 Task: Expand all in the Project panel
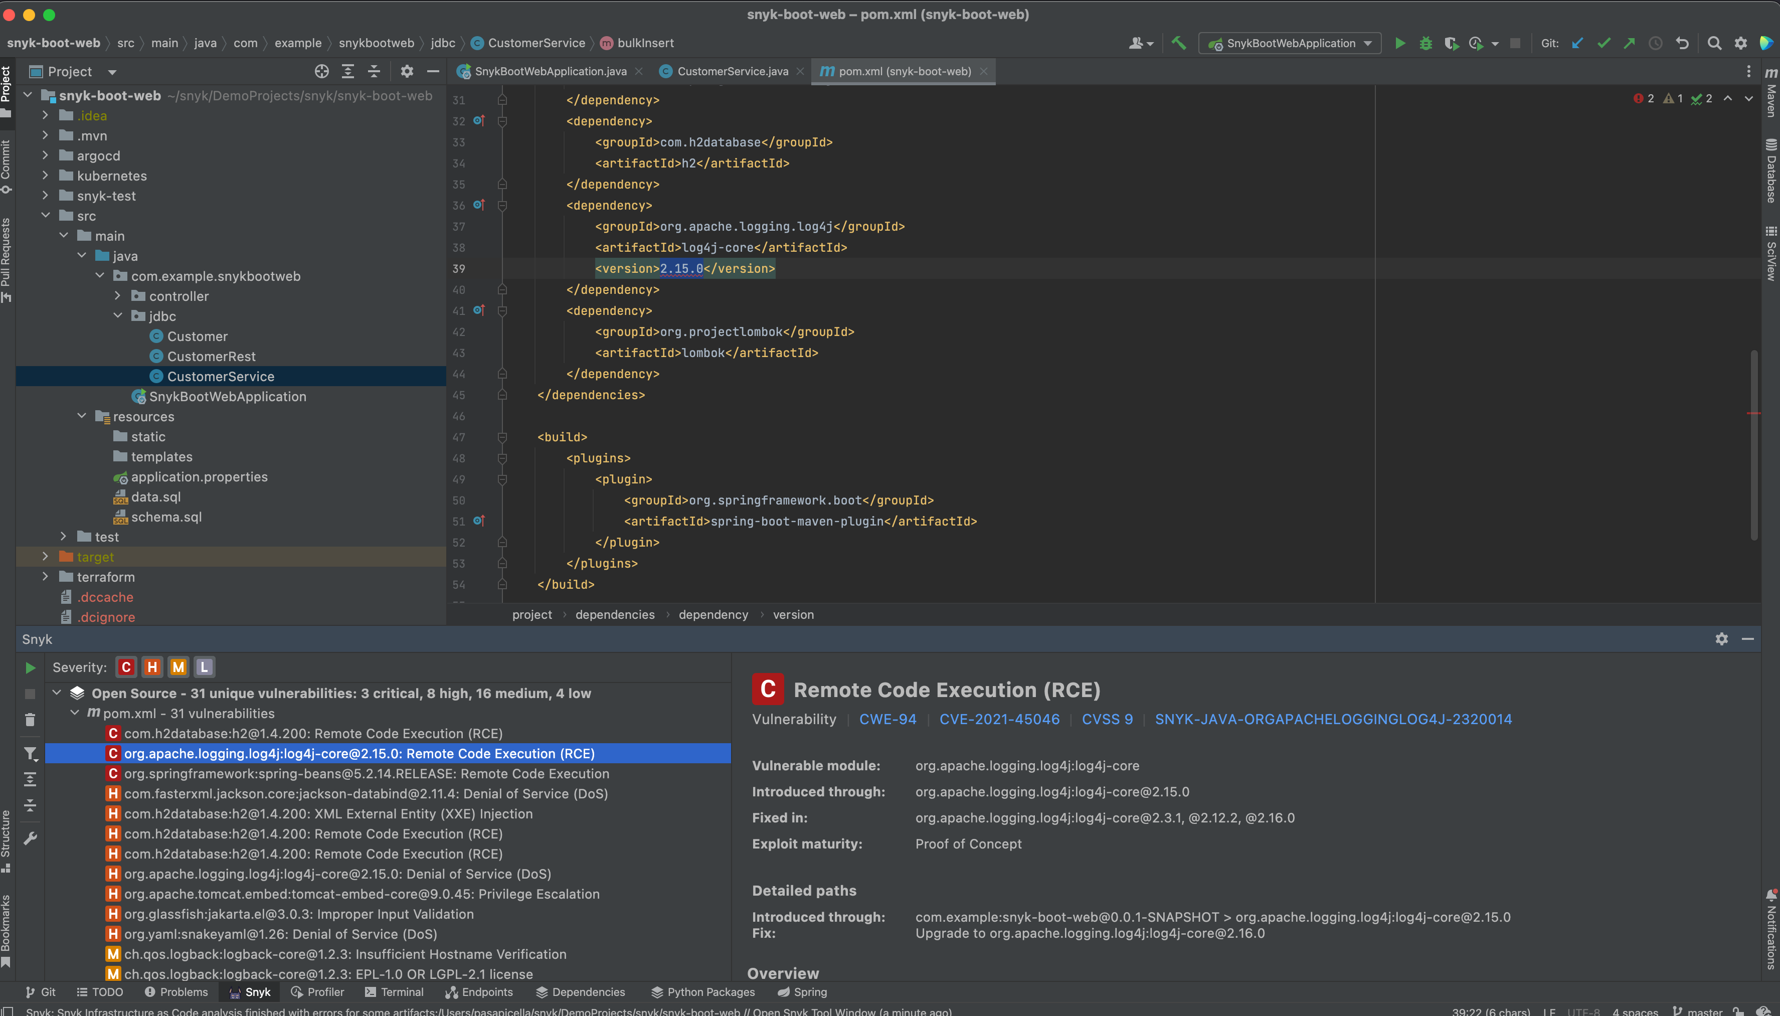[x=348, y=71]
